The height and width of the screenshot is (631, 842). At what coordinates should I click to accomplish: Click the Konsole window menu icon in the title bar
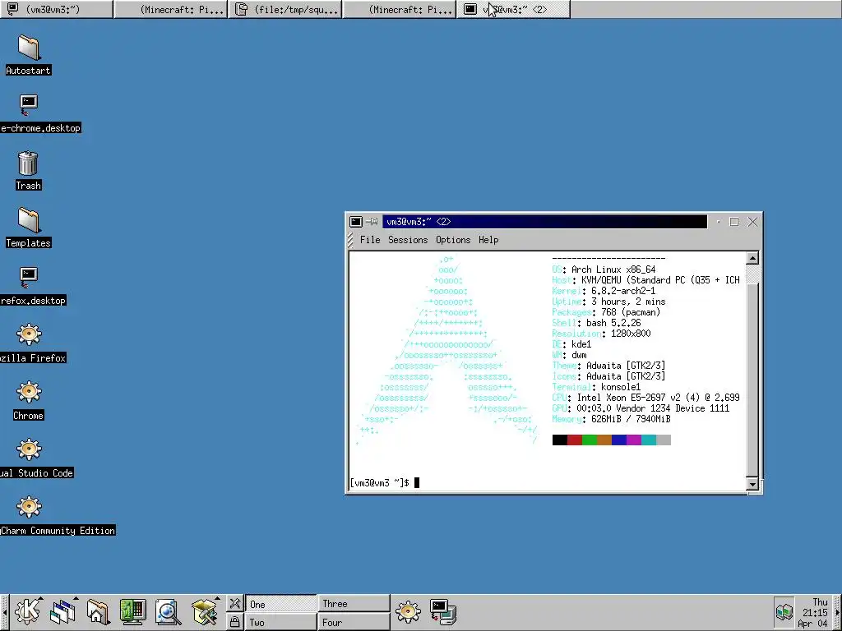(x=355, y=222)
